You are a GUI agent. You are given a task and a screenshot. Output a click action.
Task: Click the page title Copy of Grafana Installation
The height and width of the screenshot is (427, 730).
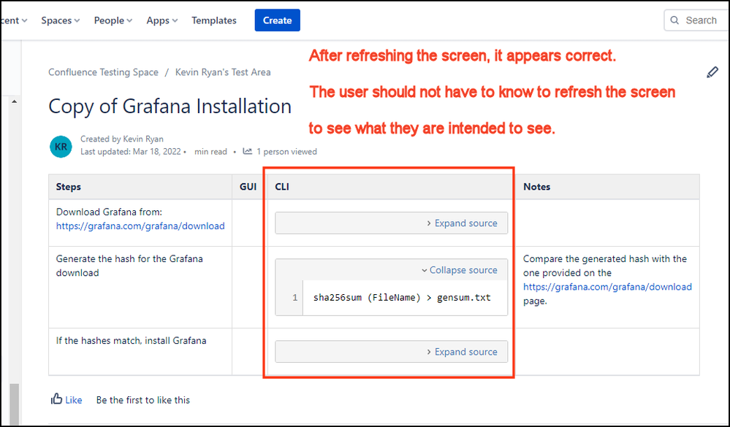point(170,107)
